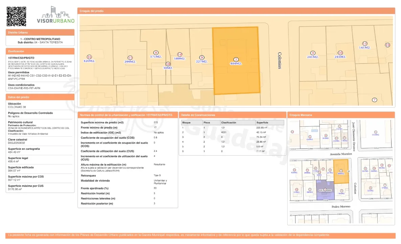
Task: Click the Avenida Morelos street label
Action: click(341, 154)
